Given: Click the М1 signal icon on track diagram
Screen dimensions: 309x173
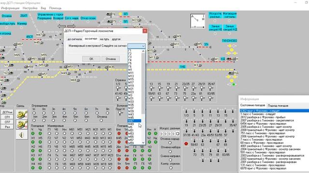Looking at the screenshot, I should click(212, 59).
